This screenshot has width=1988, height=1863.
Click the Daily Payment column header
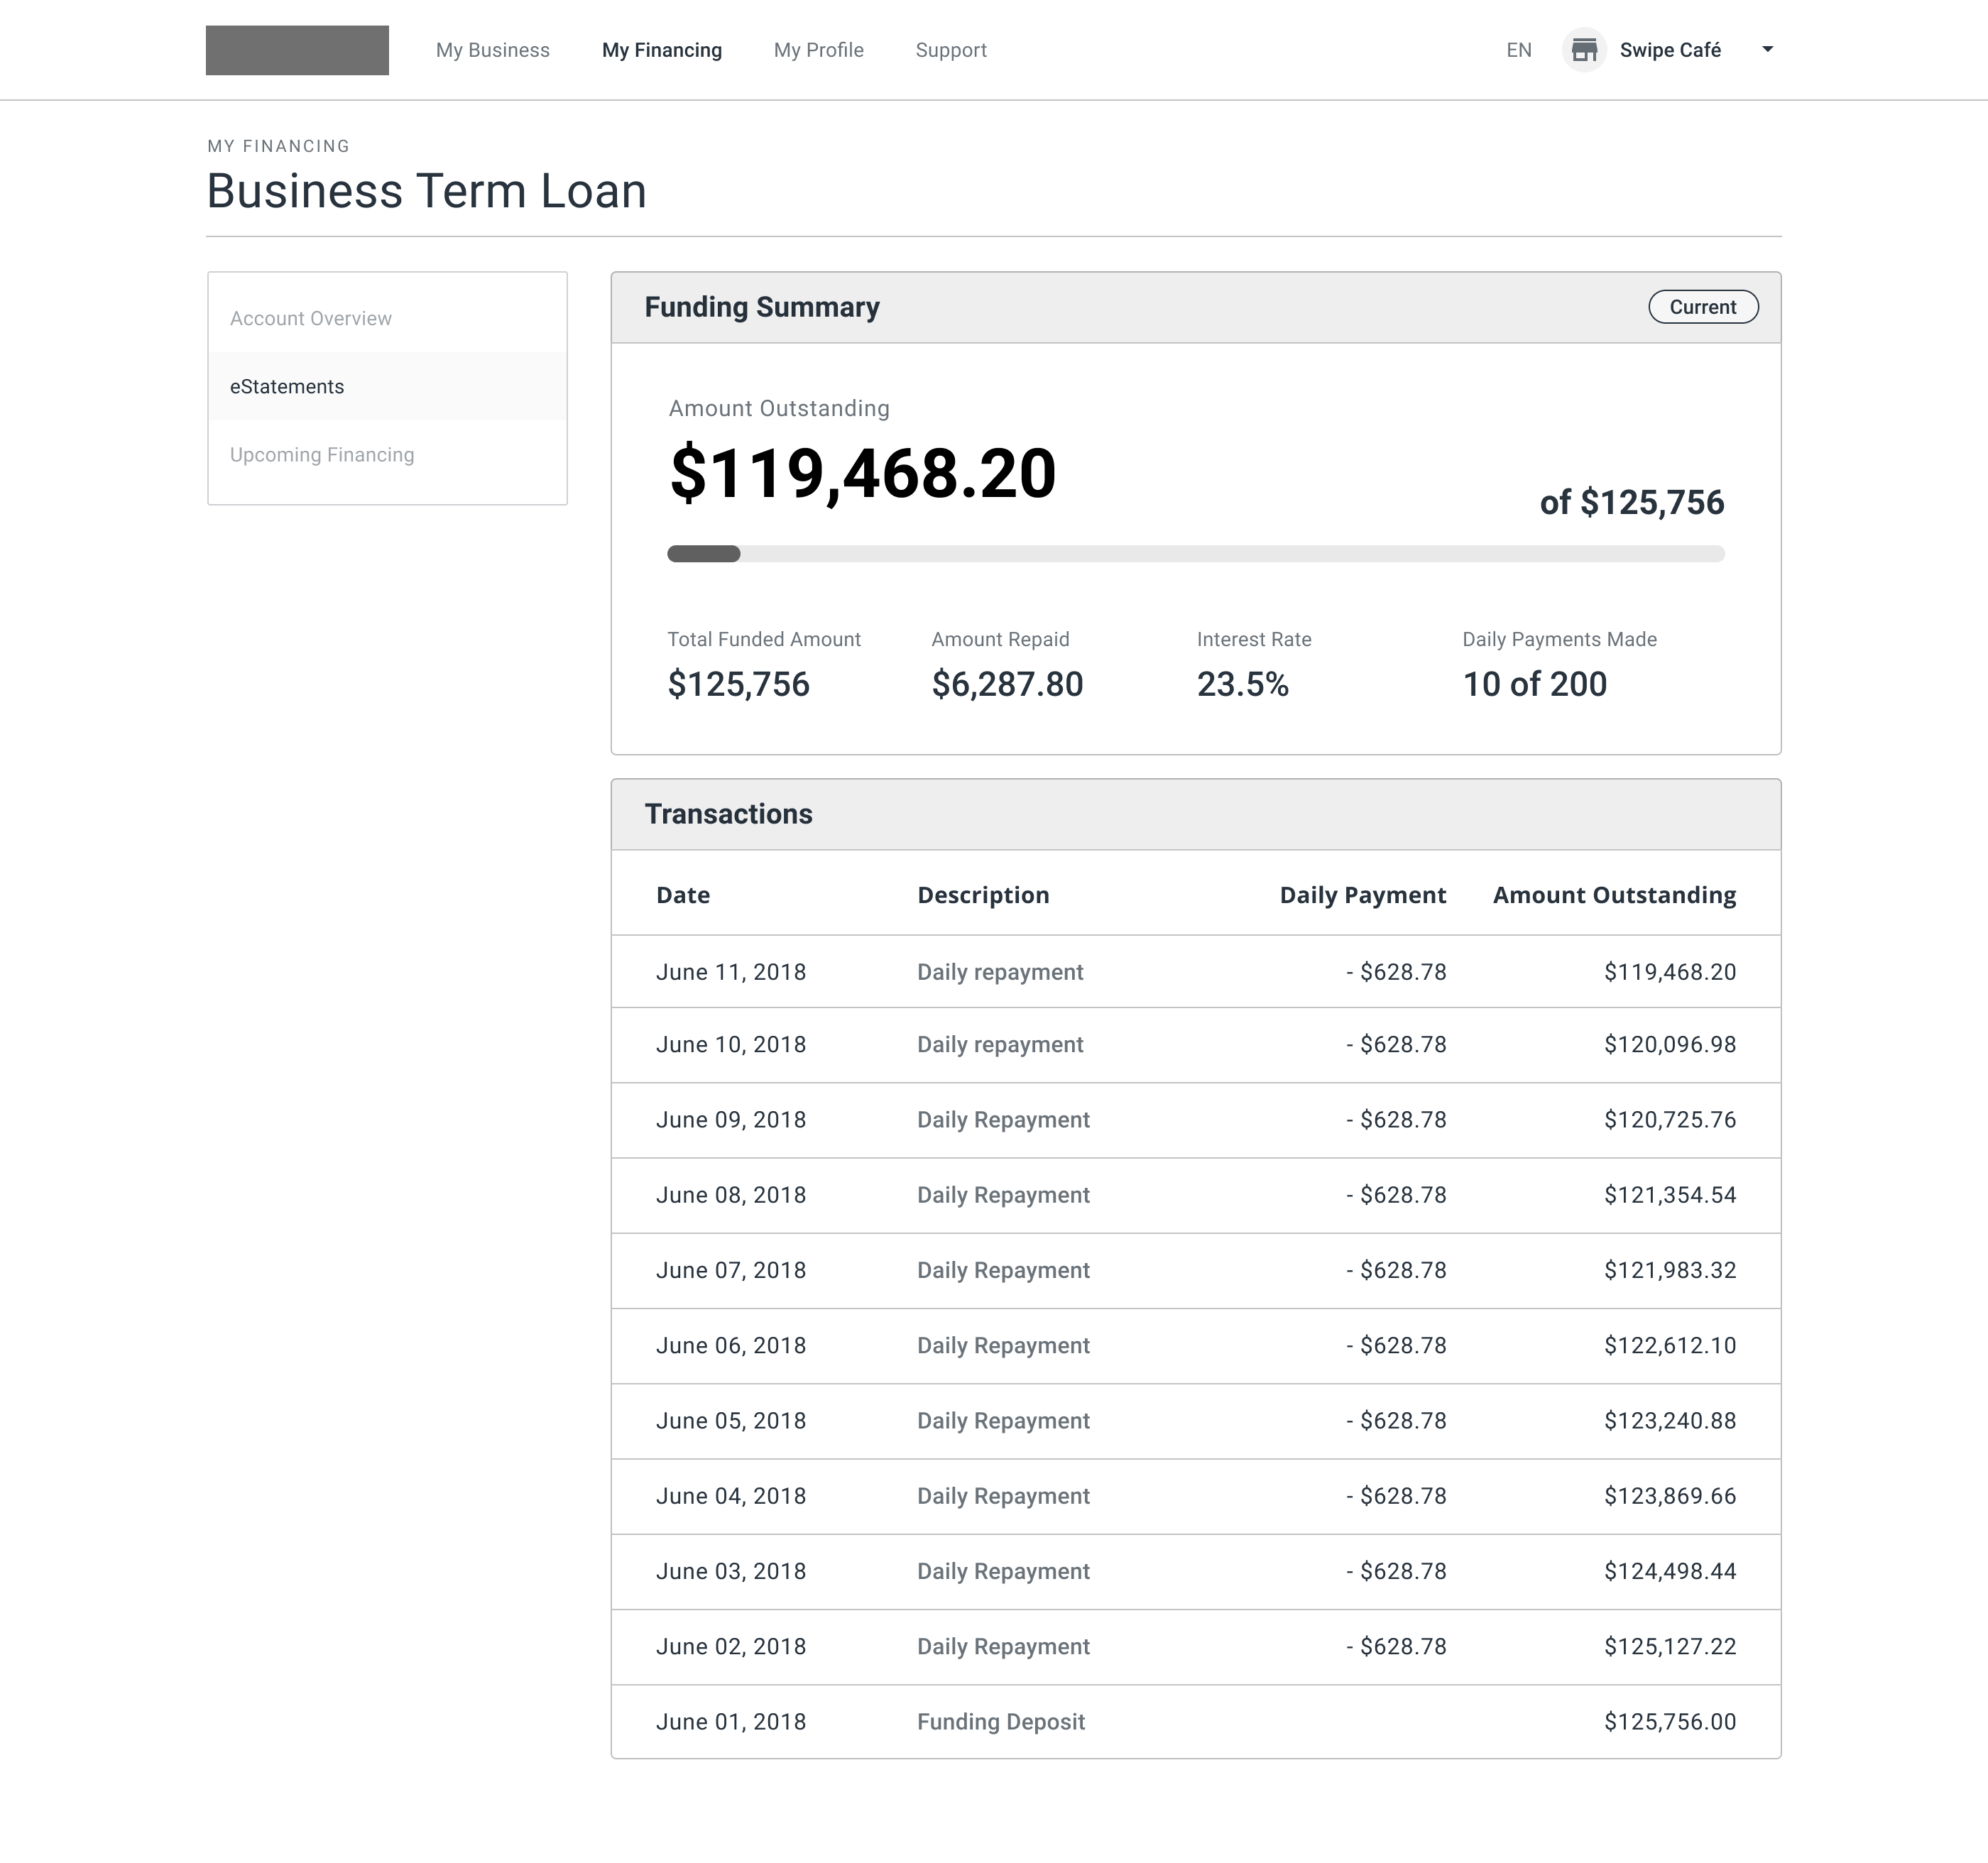click(1362, 895)
